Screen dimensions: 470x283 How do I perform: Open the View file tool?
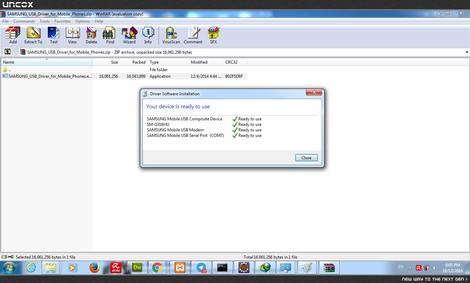[72, 35]
